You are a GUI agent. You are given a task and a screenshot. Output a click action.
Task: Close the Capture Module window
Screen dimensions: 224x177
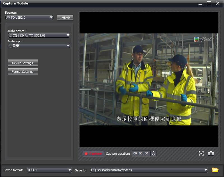coord(218,3)
